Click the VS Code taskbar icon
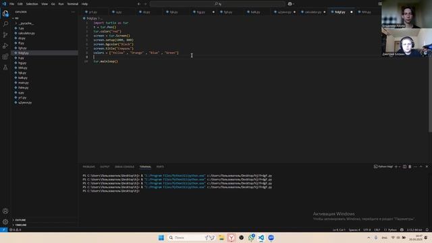Screen dimensions: 432x243 pyautogui.click(x=261, y=238)
